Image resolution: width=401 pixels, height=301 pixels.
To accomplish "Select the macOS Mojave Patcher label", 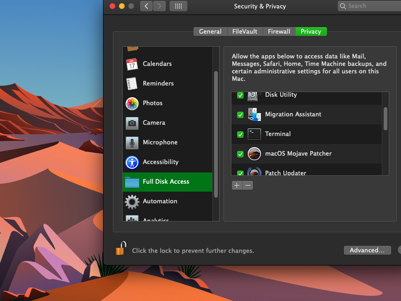I will point(298,154).
